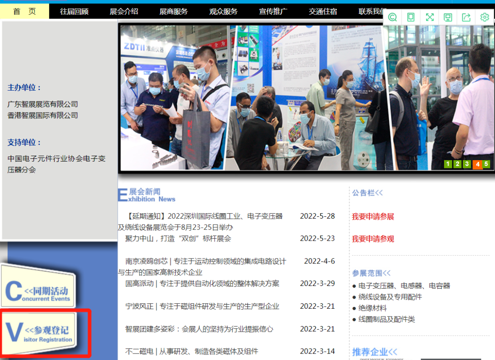Viewport: 495px width, 360px height.
Task: Select the orange slide 4 indicator
Action: 477,165
